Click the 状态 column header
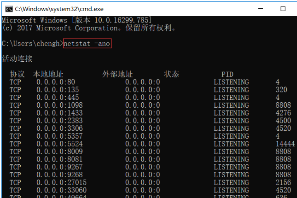This screenshot has height=198, width=297. tap(171, 74)
